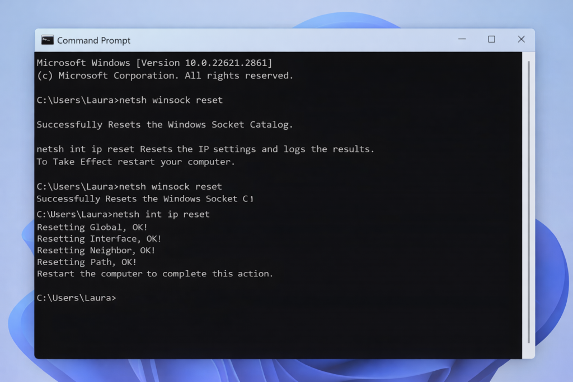Click the 'Resetting Path, OK!' line
The height and width of the screenshot is (382, 573).
(87, 262)
